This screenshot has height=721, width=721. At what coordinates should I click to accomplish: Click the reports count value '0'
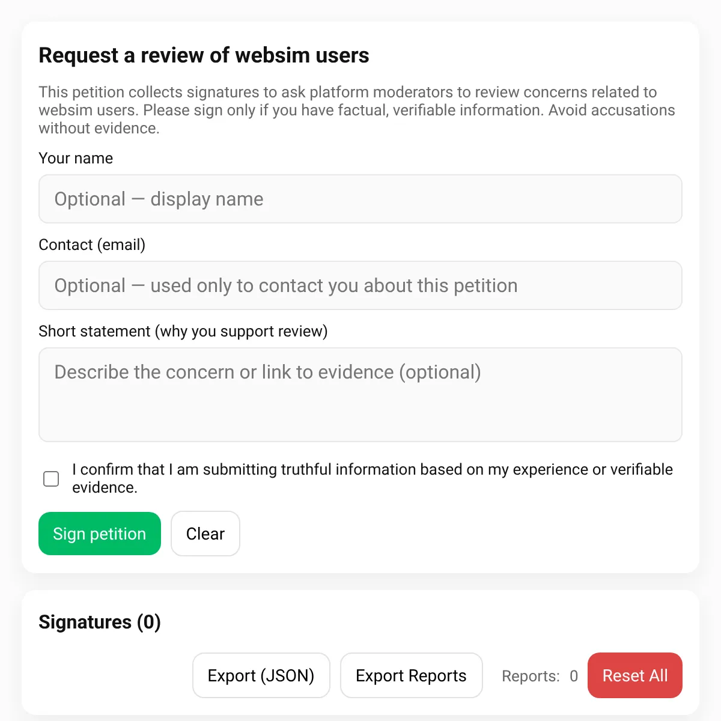[x=574, y=676]
